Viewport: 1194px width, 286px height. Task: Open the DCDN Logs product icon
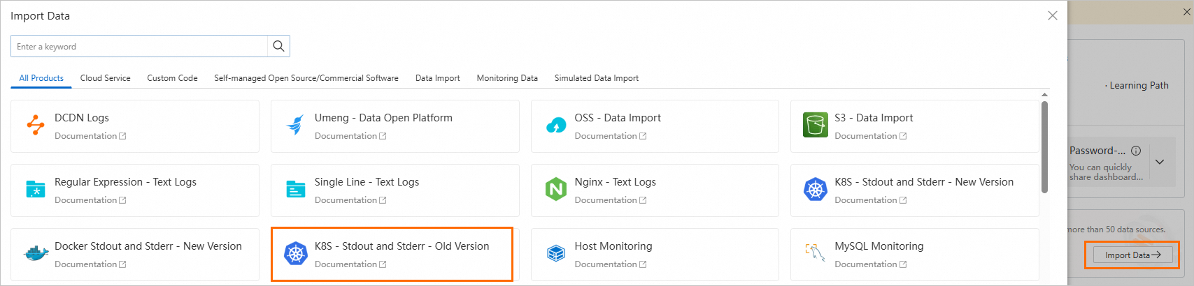click(36, 126)
